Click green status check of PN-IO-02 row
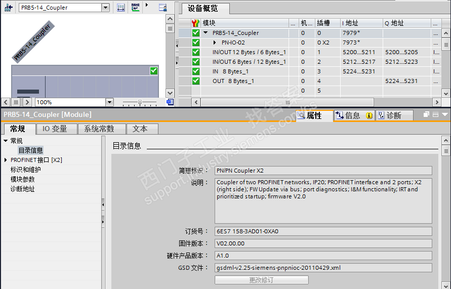The width and height of the screenshot is (451, 289). coord(196,43)
